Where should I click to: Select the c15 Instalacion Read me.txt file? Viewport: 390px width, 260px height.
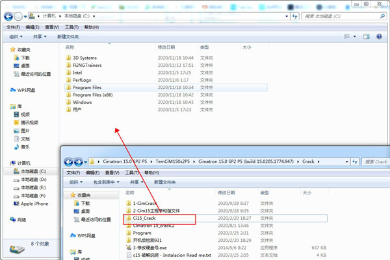point(168,255)
